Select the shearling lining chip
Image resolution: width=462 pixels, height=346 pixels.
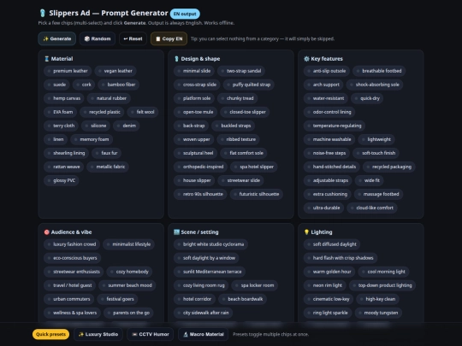tap(66, 153)
